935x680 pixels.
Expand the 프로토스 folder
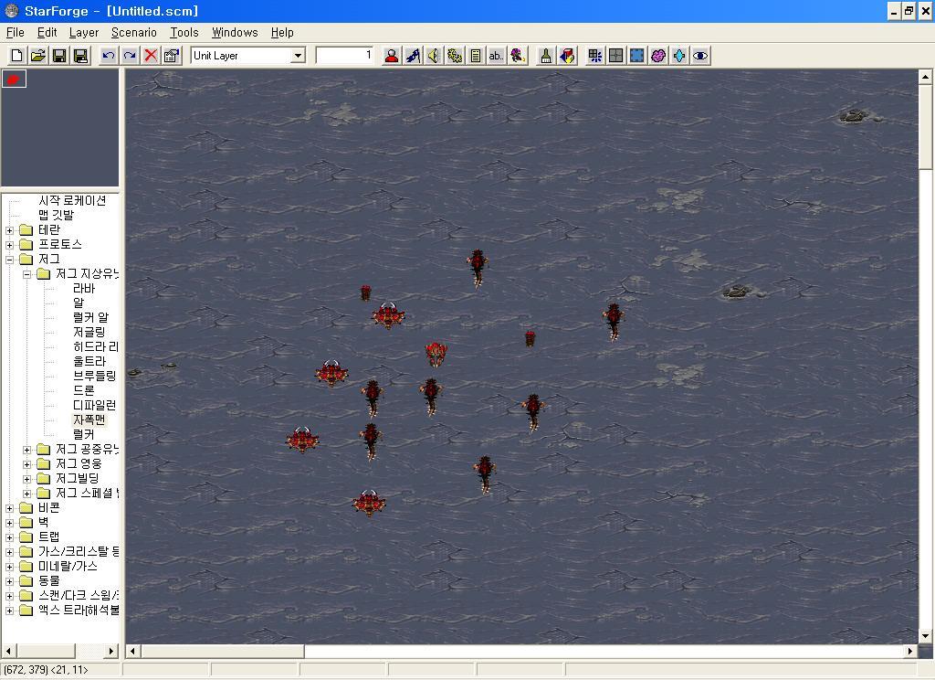9,245
